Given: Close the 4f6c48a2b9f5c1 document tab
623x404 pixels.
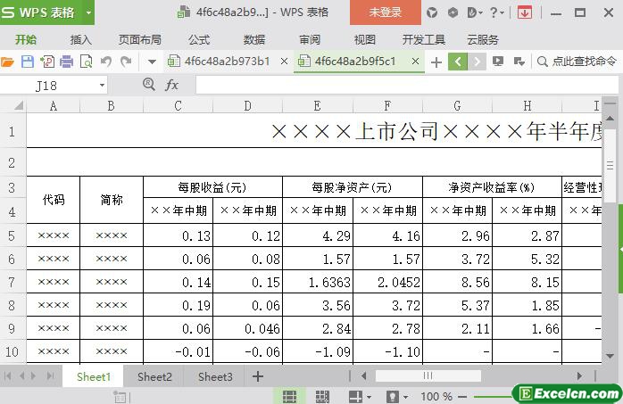Looking at the screenshot, I should click(x=415, y=62).
